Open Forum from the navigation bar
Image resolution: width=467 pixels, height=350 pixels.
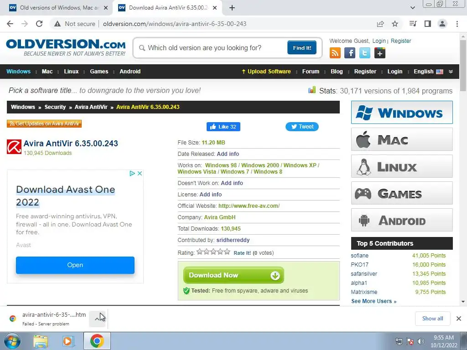(311, 72)
